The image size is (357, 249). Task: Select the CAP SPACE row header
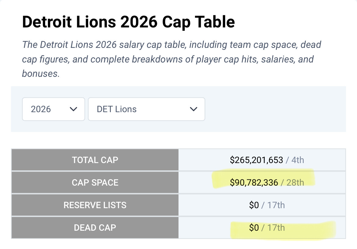pos(95,183)
